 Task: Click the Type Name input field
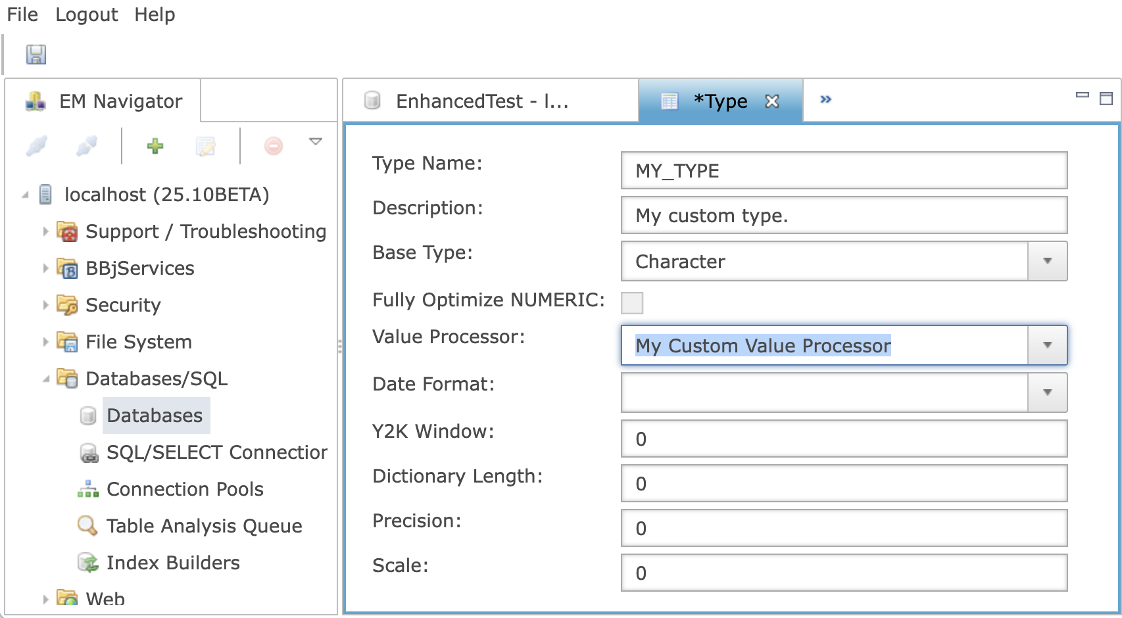tap(843, 171)
